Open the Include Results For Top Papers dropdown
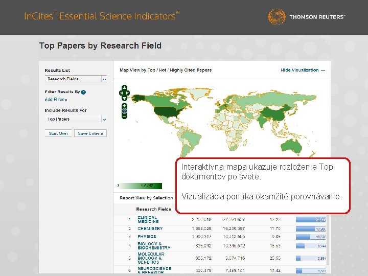 tap(76, 119)
